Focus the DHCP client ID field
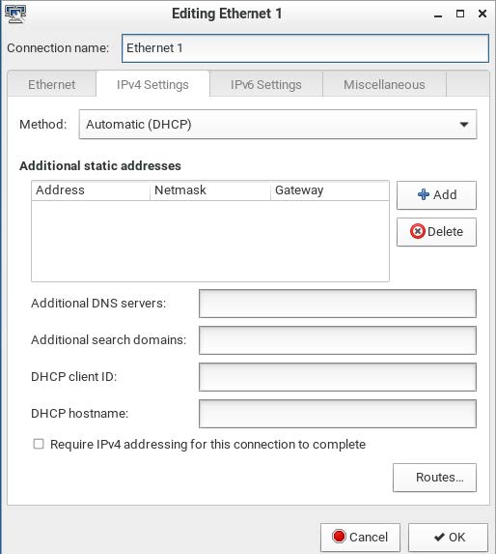This screenshot has height=554, width=496. [338, 377]
